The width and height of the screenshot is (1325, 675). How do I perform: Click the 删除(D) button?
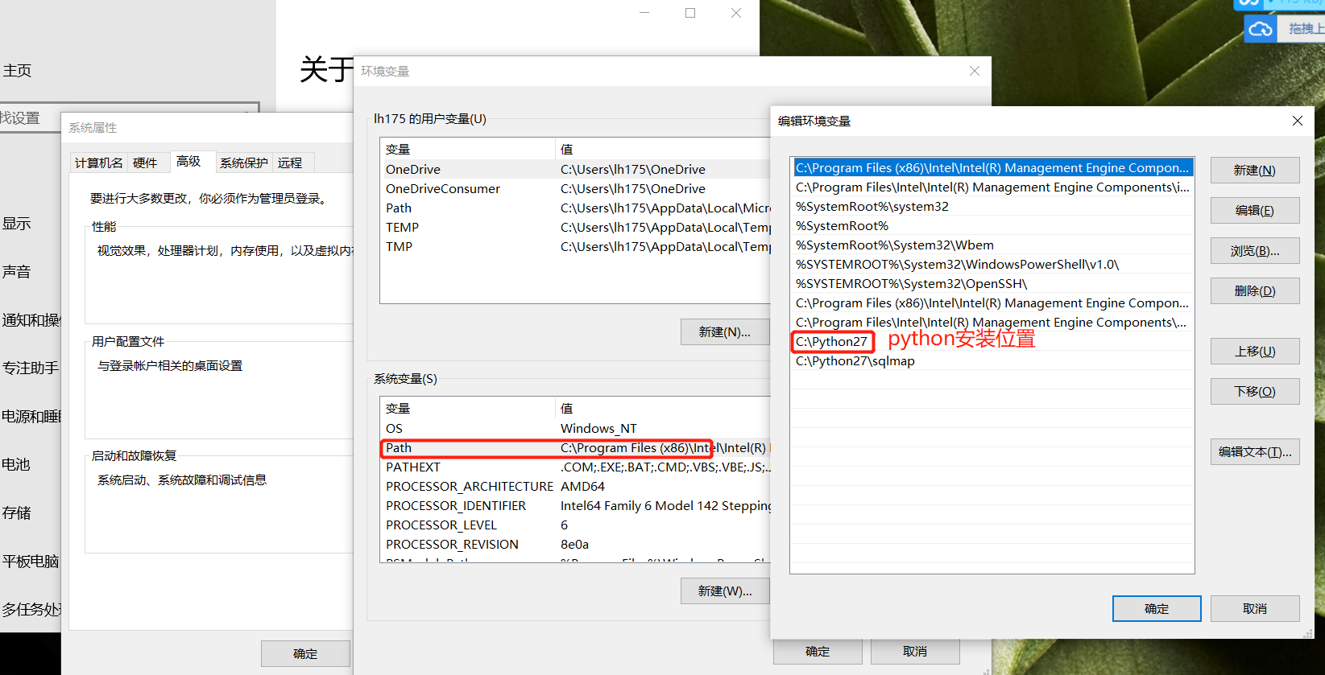(1254, 291)
